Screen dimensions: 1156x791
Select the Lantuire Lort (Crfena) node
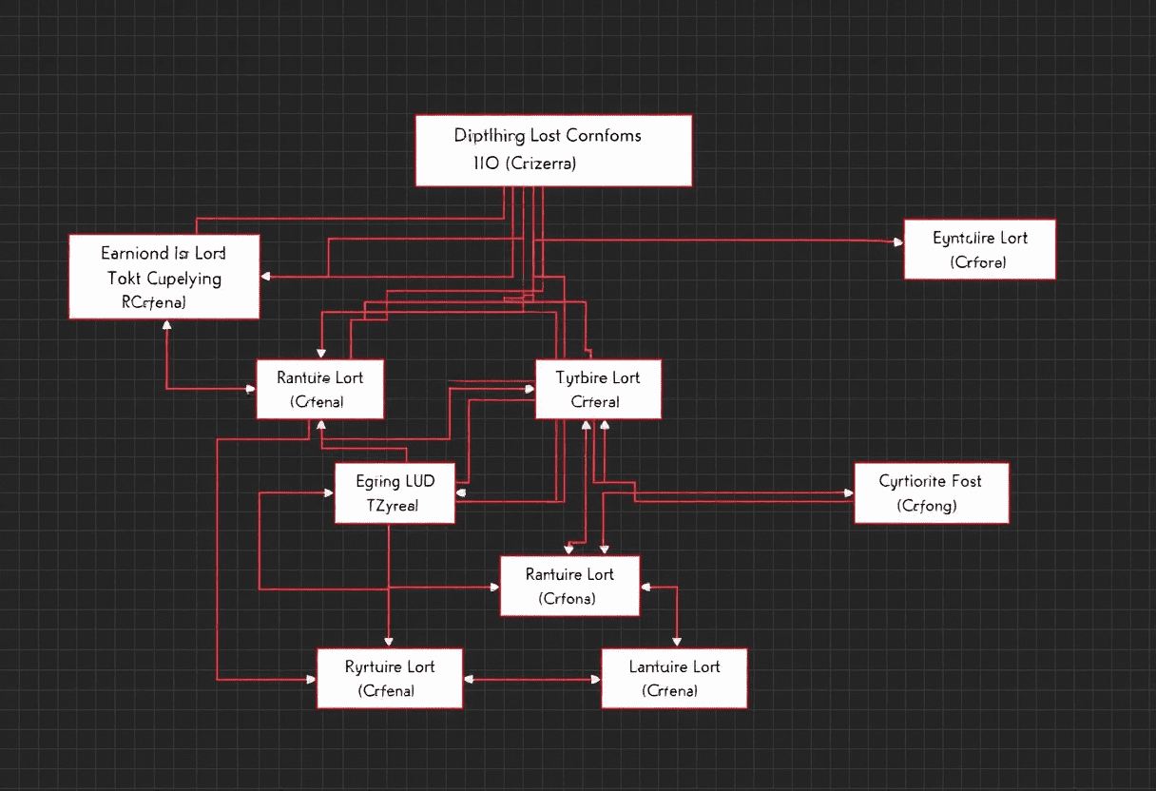(674, 678)
